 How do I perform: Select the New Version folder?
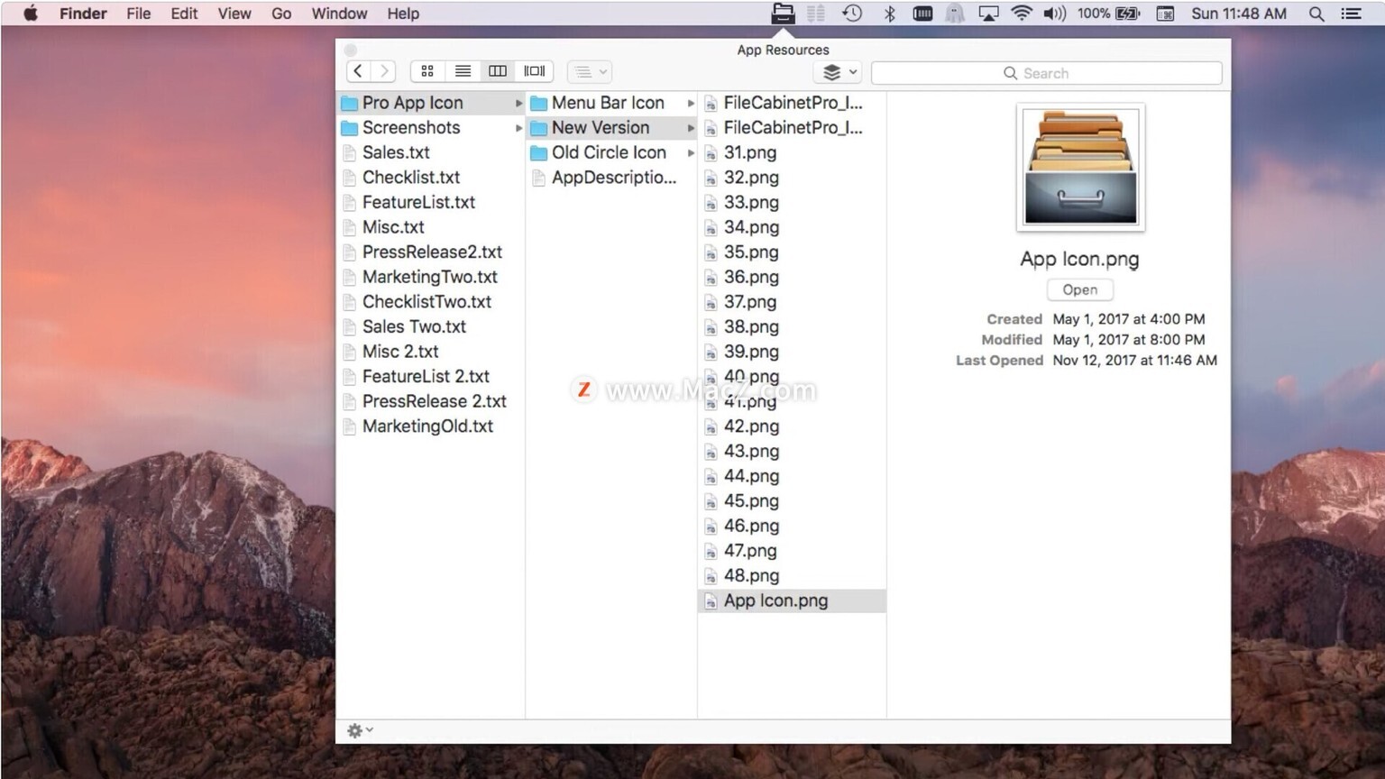point(611,128)
